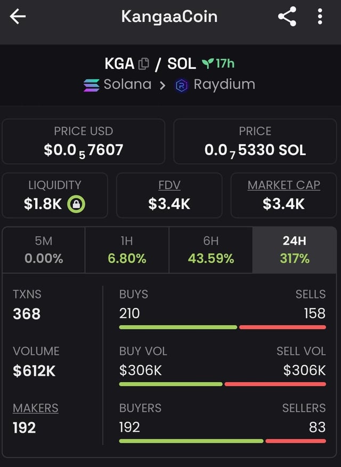This screenshot has width=341, height=467.
Task: Tap the Solana chain logo
Action: tap(91, 85)
